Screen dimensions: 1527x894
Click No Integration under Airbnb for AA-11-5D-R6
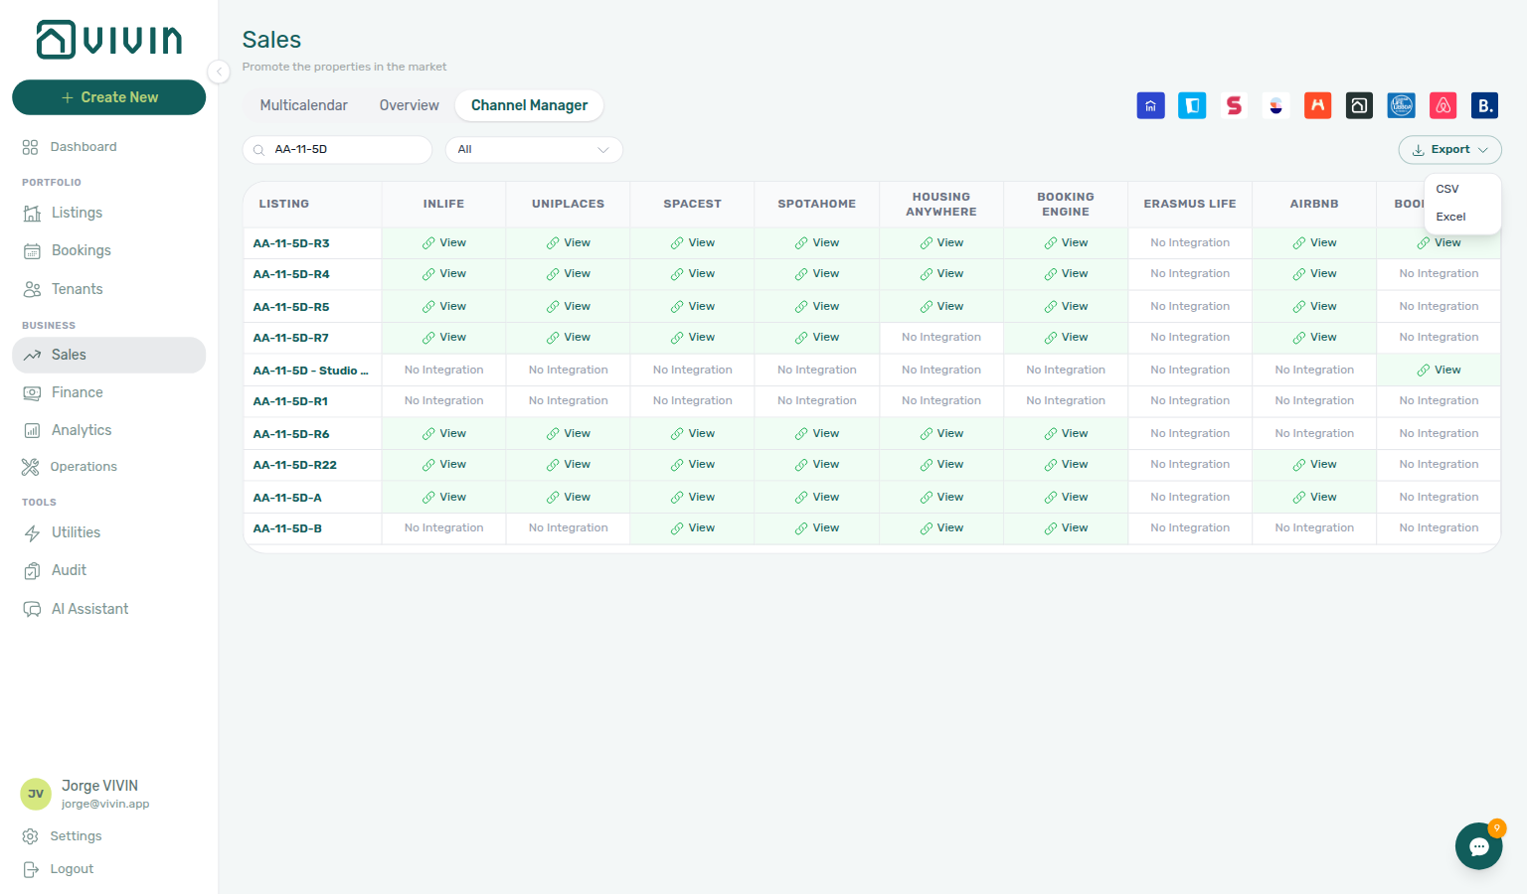tap(1314, 434)
